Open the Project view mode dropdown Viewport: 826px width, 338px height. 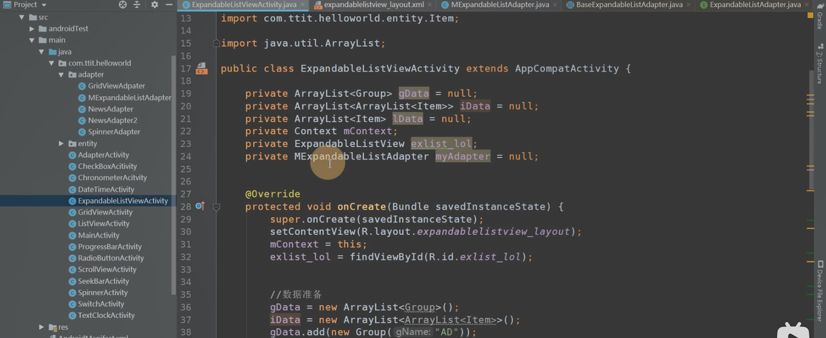(26, 5)
